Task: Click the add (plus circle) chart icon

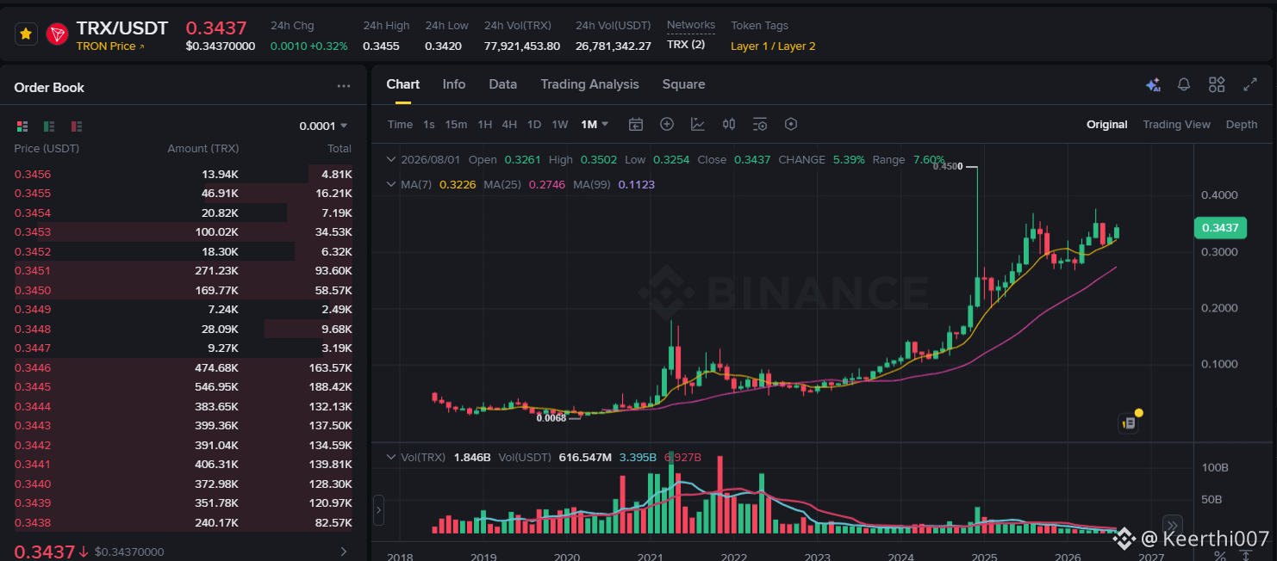Action: coord(667,125)
